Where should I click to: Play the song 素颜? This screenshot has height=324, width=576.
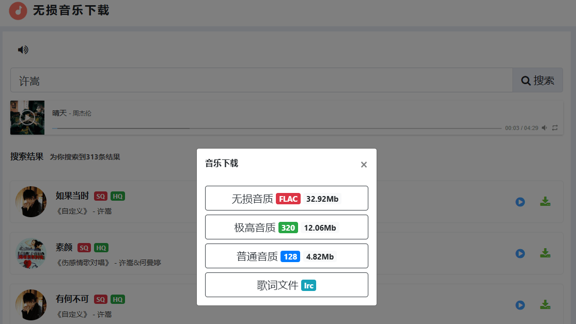click(x=520, y=253)
